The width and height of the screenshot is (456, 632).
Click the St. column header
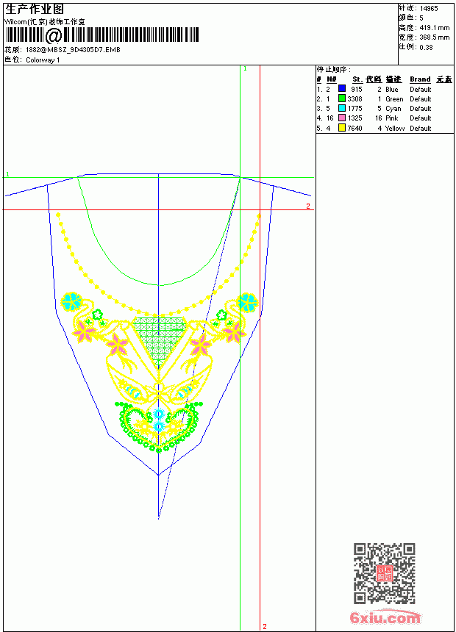click(357, 79)
